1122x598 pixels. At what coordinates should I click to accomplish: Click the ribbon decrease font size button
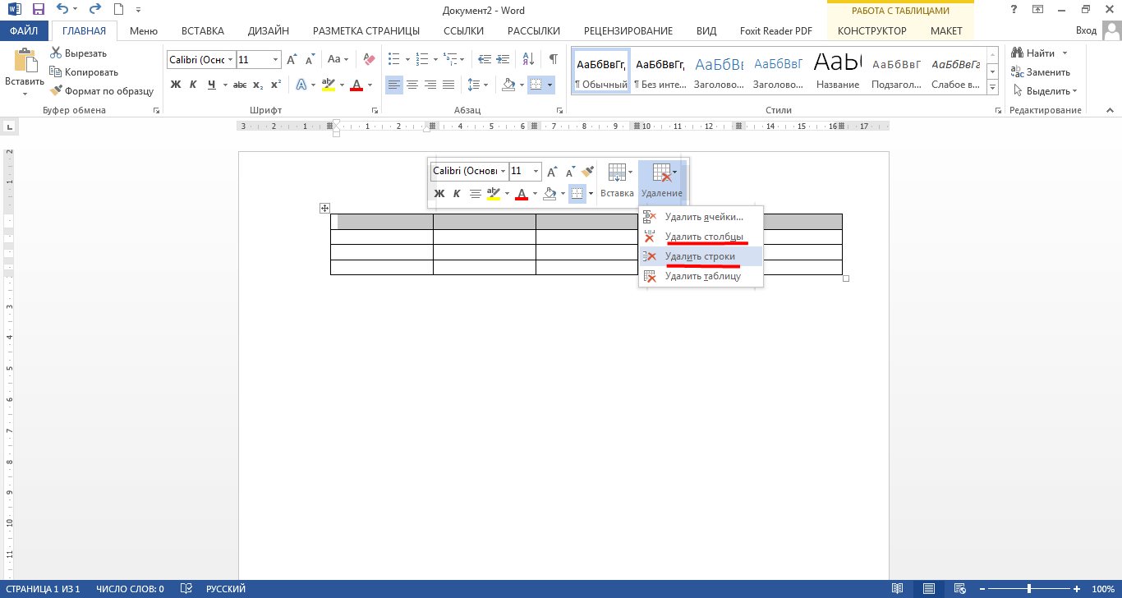310,59
